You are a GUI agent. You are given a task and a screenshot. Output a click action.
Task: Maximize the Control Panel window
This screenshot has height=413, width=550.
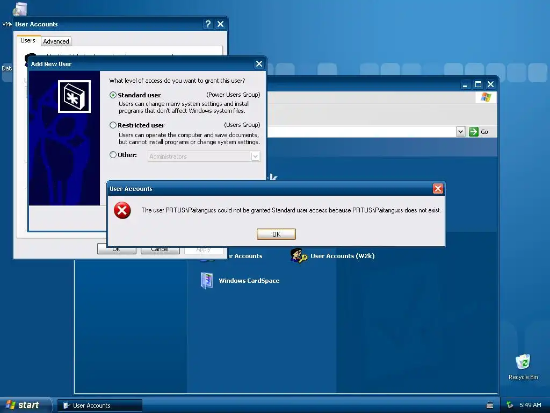click(477, 84)
